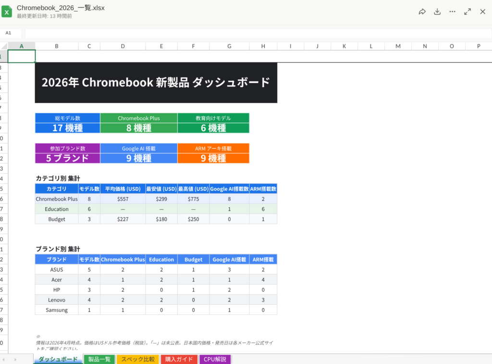Select the ダッシュボード sheet tab
Viewport: 492px width, 364px height.
point(58,359)
